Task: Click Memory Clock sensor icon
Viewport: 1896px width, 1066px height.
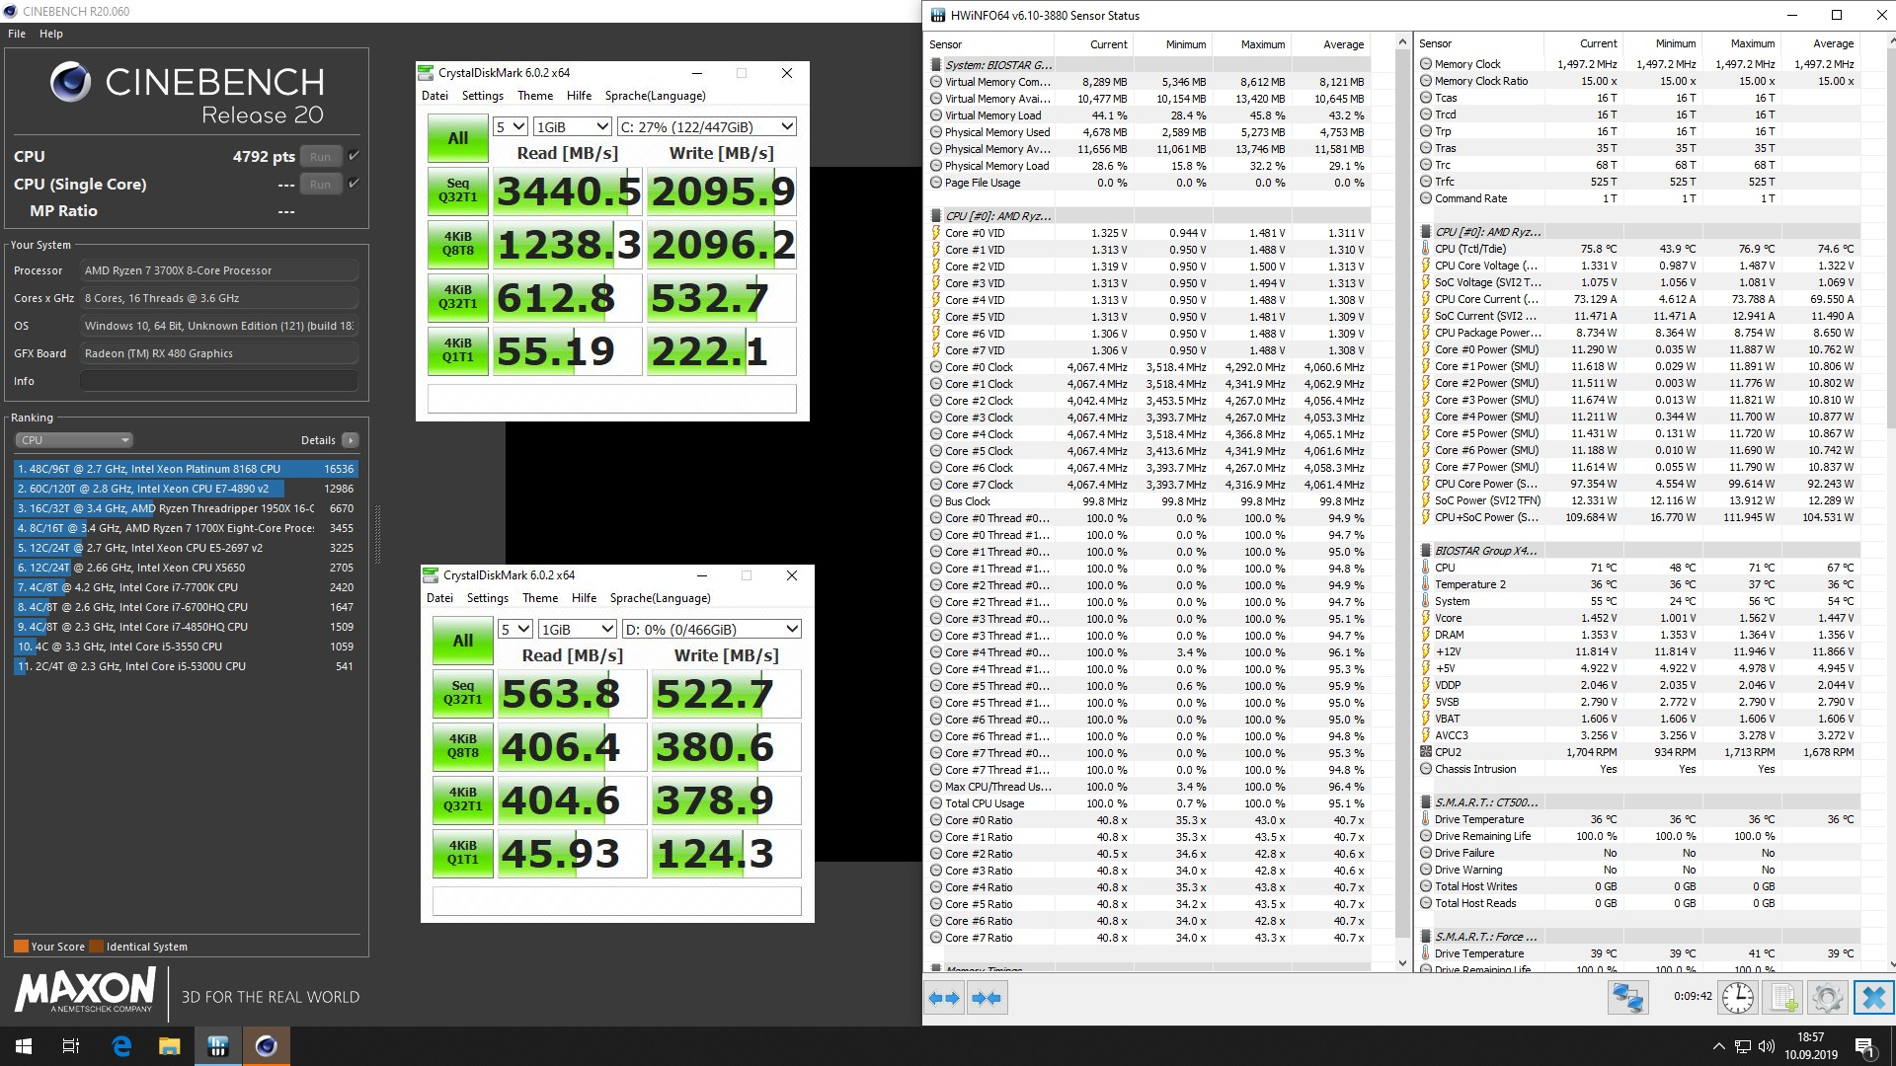Action: (x=1426, y=64)
